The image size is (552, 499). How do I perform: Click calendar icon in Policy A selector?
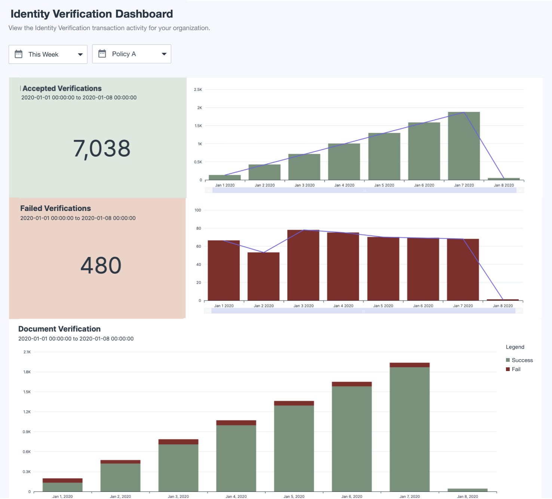(x=102, y=54)
